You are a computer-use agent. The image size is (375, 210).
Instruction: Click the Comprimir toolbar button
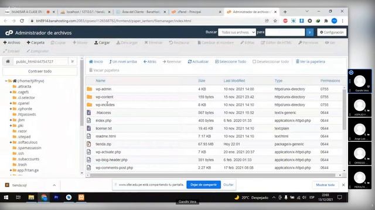tap(37, 51)
